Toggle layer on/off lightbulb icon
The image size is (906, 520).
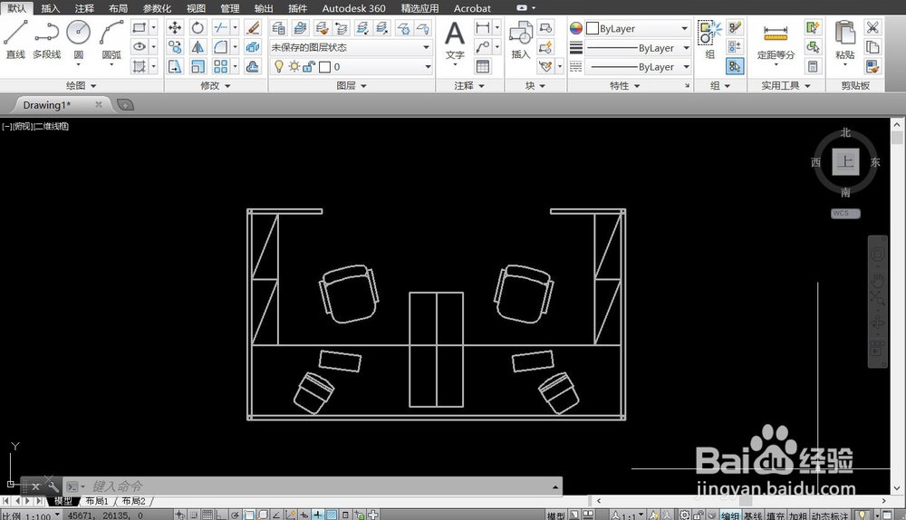[278, 66]
